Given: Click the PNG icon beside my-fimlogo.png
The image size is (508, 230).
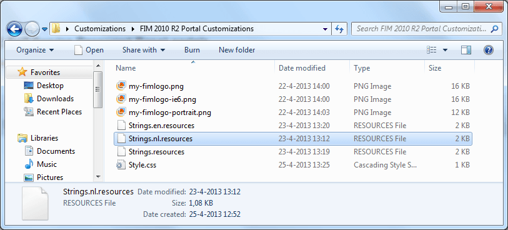Looking at the screenshot, I should pyautogui.click(x=121, y=86).
